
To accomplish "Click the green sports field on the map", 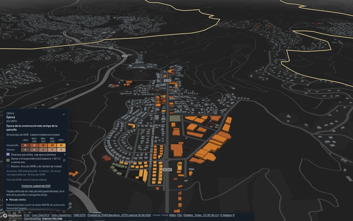I will pos(175,118).
